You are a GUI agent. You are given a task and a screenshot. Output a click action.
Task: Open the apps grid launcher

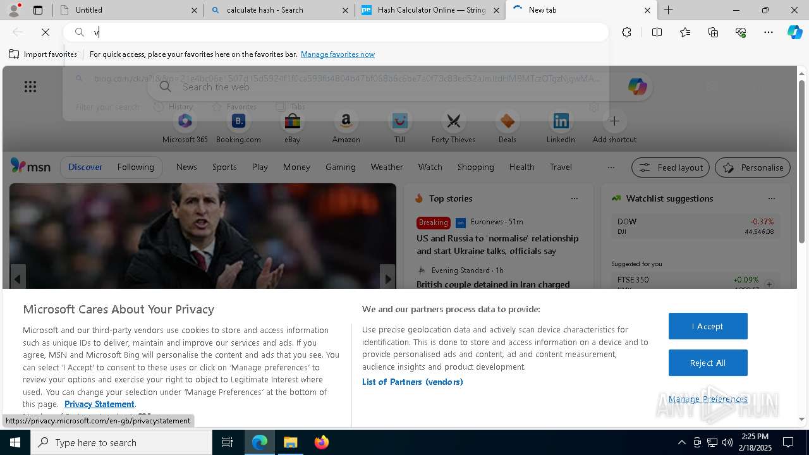(30, 87)
